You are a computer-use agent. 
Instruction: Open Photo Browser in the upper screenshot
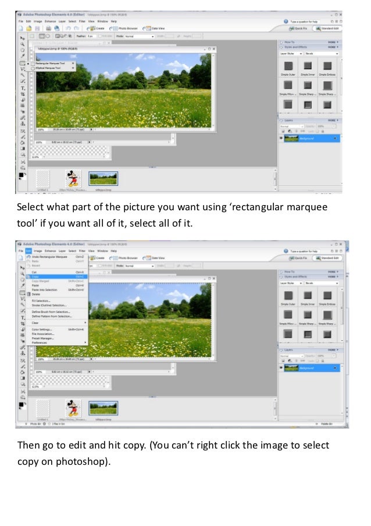(124, 29)
